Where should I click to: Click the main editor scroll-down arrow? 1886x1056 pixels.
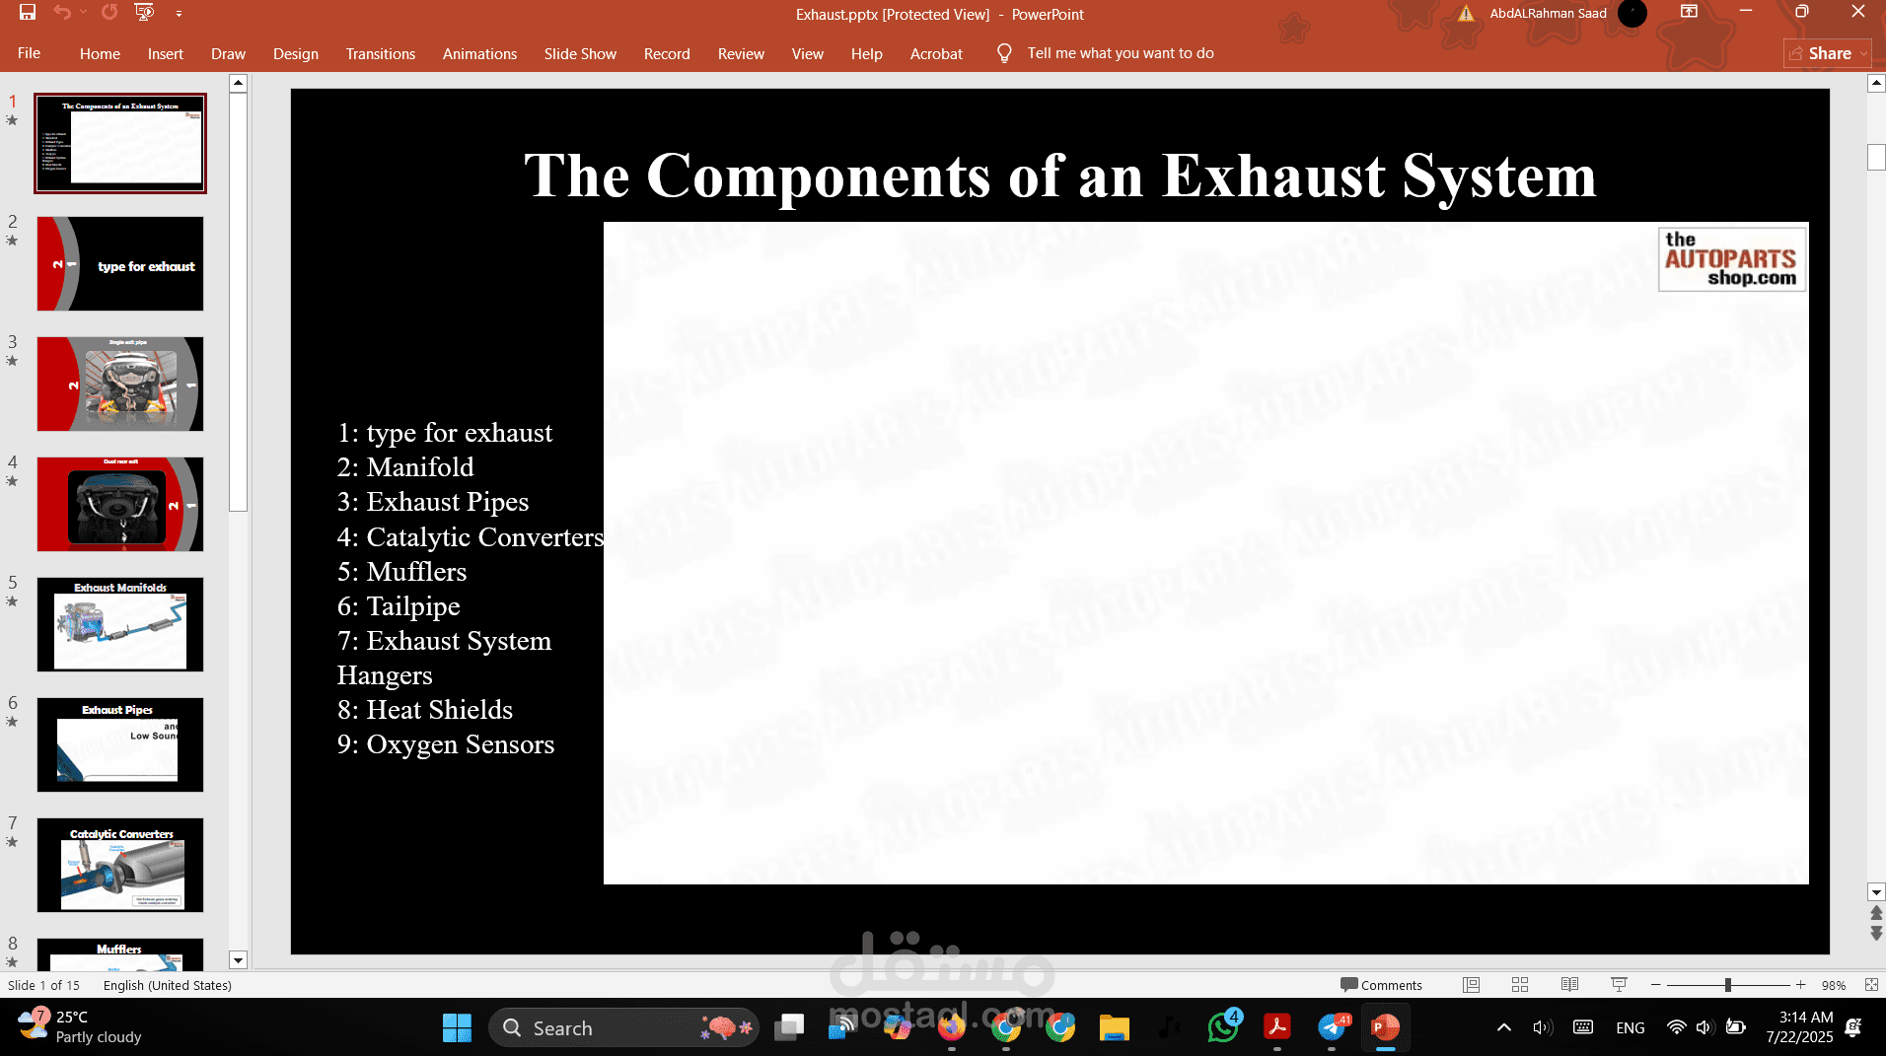(x=1876, y=892)
